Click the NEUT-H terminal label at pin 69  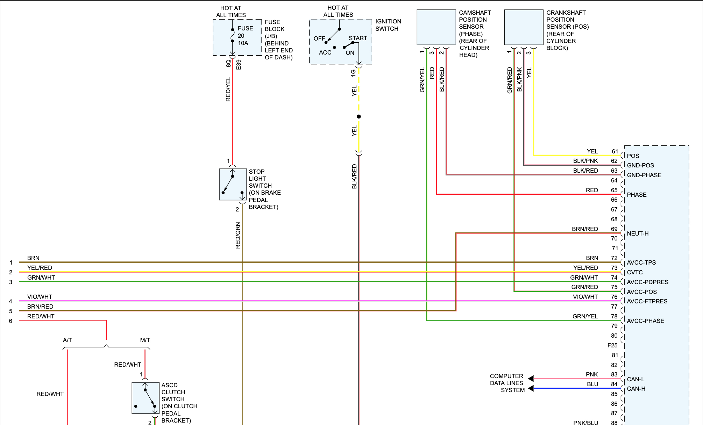(x=637, y=233)
